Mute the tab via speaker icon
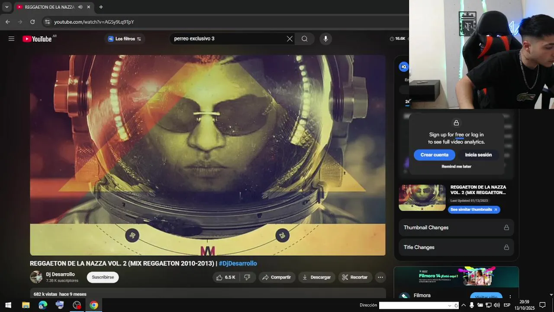Screen dimensions: 554x312 [80, 7]
